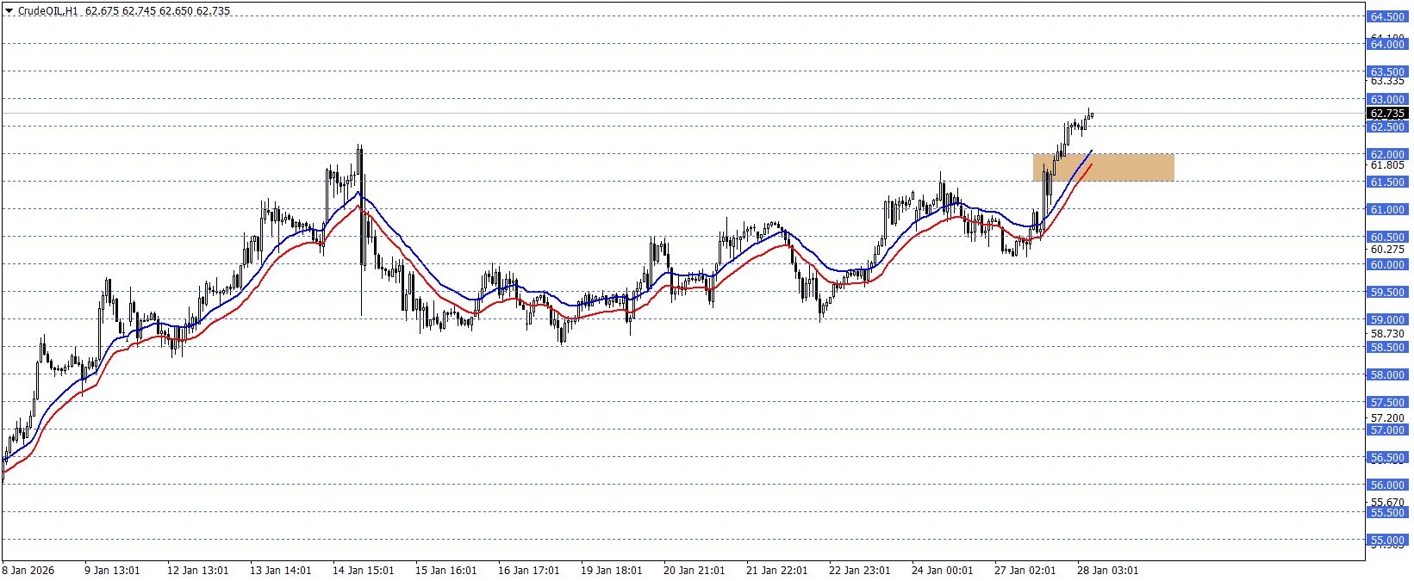This screenshot has width=1414, height=581.
Task: Click the 59.000 price level label
Action: coord(1387,320)
